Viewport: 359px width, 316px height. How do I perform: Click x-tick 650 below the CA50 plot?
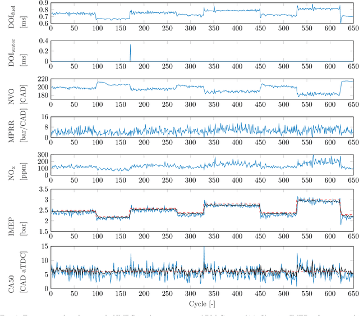[x=353, y=294]
